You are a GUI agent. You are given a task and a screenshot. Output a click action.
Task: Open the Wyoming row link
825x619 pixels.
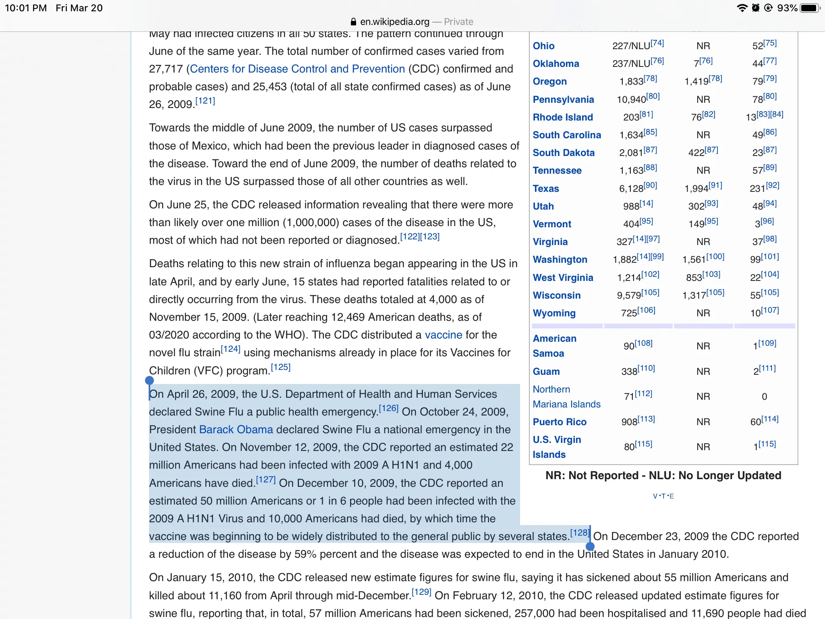pos(554,313)
